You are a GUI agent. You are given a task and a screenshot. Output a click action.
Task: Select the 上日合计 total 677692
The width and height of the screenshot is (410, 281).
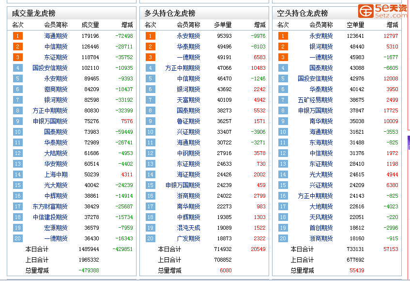(x=355, y=260)
